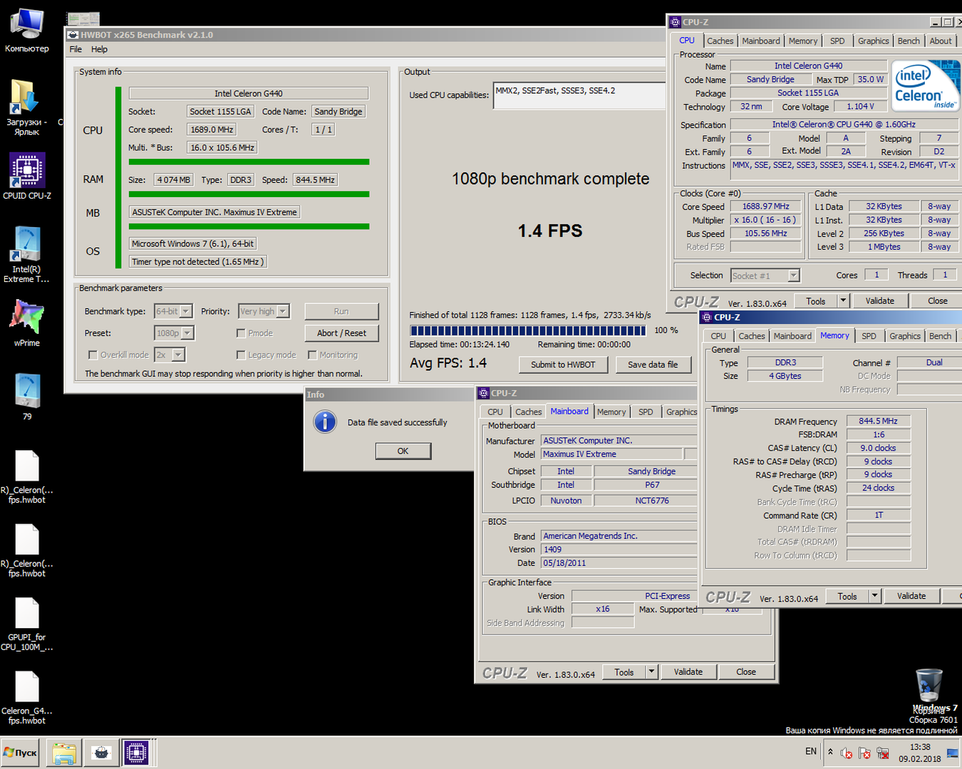
Task: Switch to Caches tab in top CPU-Z window
Action: (720, 41)
